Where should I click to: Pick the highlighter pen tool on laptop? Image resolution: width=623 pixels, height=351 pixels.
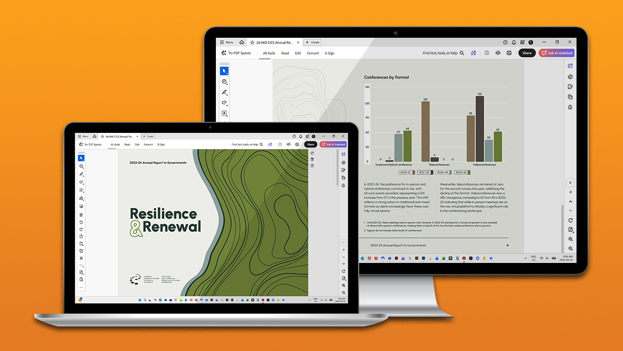pos(81,174)
